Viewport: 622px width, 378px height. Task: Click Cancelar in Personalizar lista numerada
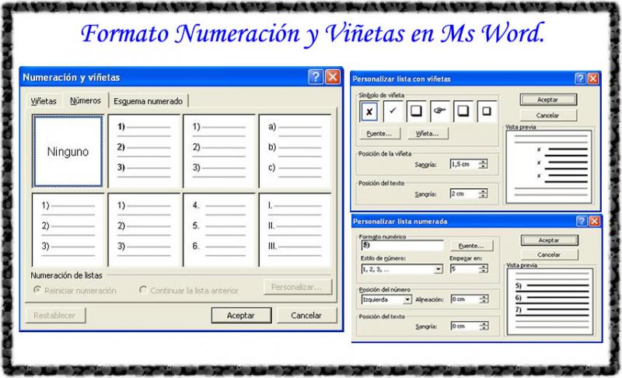[549, 254]
